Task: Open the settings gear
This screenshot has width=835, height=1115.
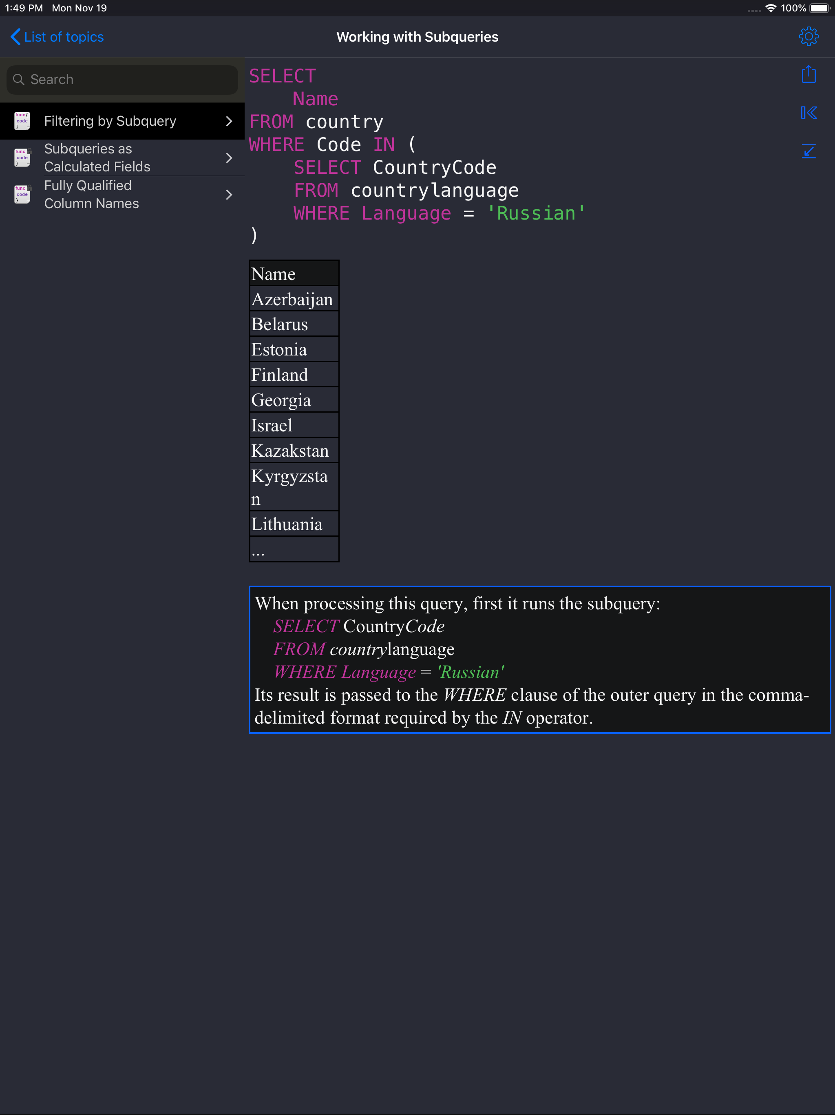Action: 808,36
